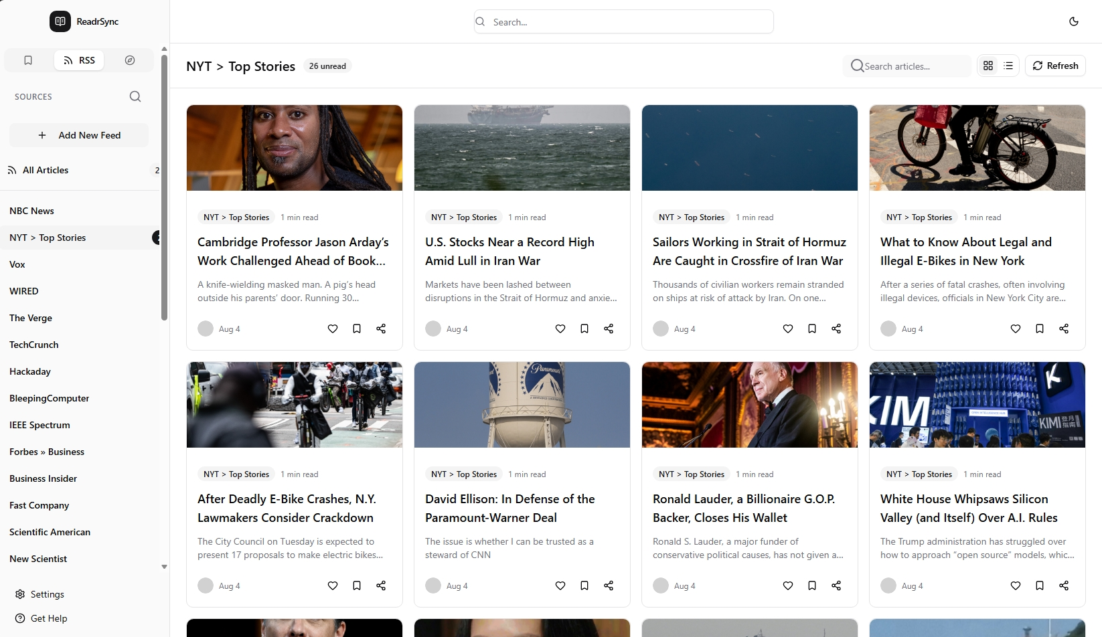Refresh the article feed
The image size is (1102, 637).
1055,66
